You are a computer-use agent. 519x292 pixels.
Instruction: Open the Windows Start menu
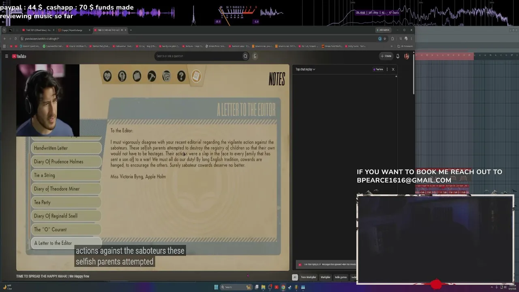(x=216, y=287)
